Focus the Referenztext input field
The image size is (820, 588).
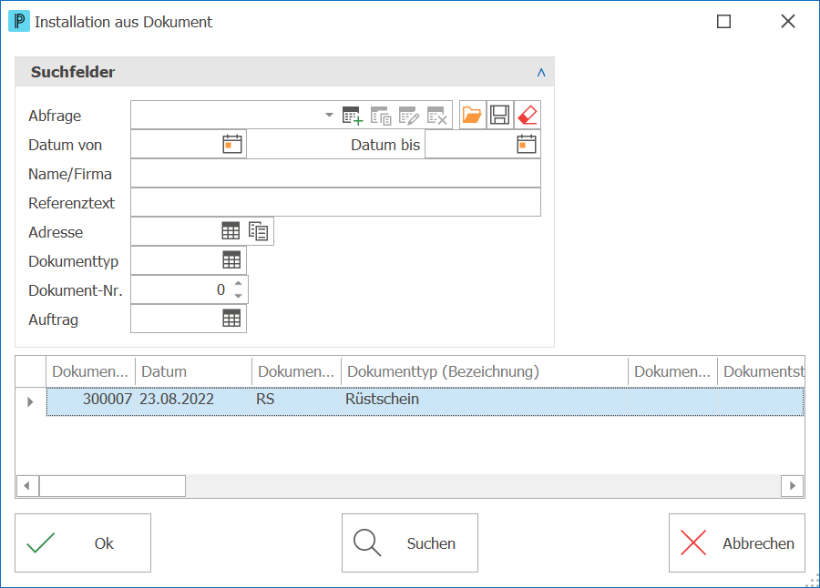(335, 202)
